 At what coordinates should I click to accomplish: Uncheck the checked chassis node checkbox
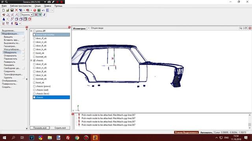coord(34,61)
